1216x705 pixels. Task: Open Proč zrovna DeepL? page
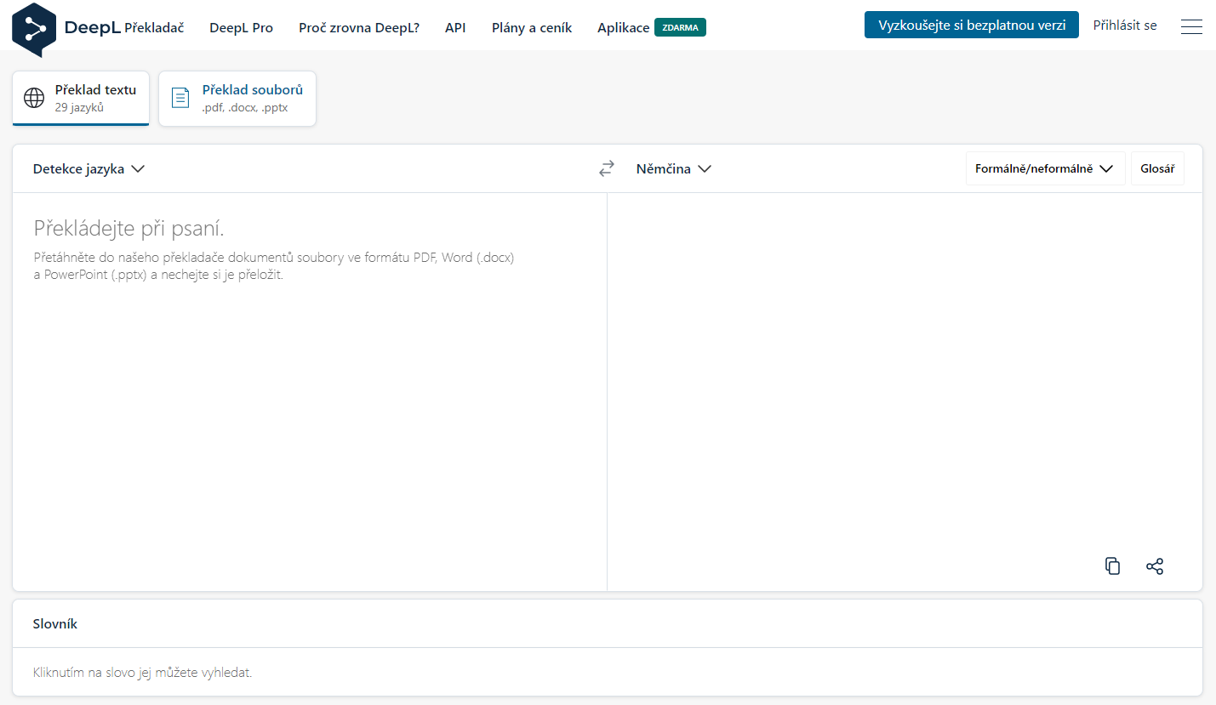tap(359, 27)
